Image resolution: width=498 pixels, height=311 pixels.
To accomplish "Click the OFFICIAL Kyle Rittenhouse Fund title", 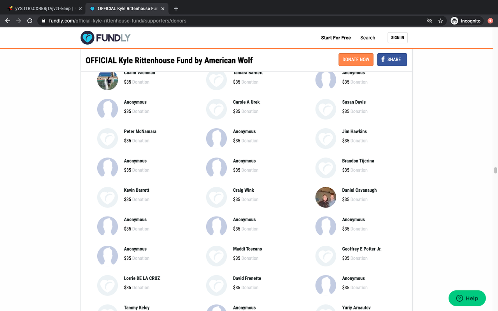I will pos(169,60).
